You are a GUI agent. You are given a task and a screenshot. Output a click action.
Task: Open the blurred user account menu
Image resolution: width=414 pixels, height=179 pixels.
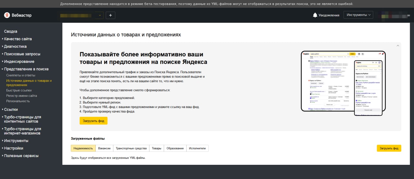pos(395,15)
